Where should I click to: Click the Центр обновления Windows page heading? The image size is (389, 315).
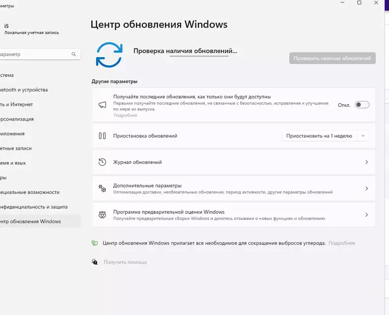(159, 25)
